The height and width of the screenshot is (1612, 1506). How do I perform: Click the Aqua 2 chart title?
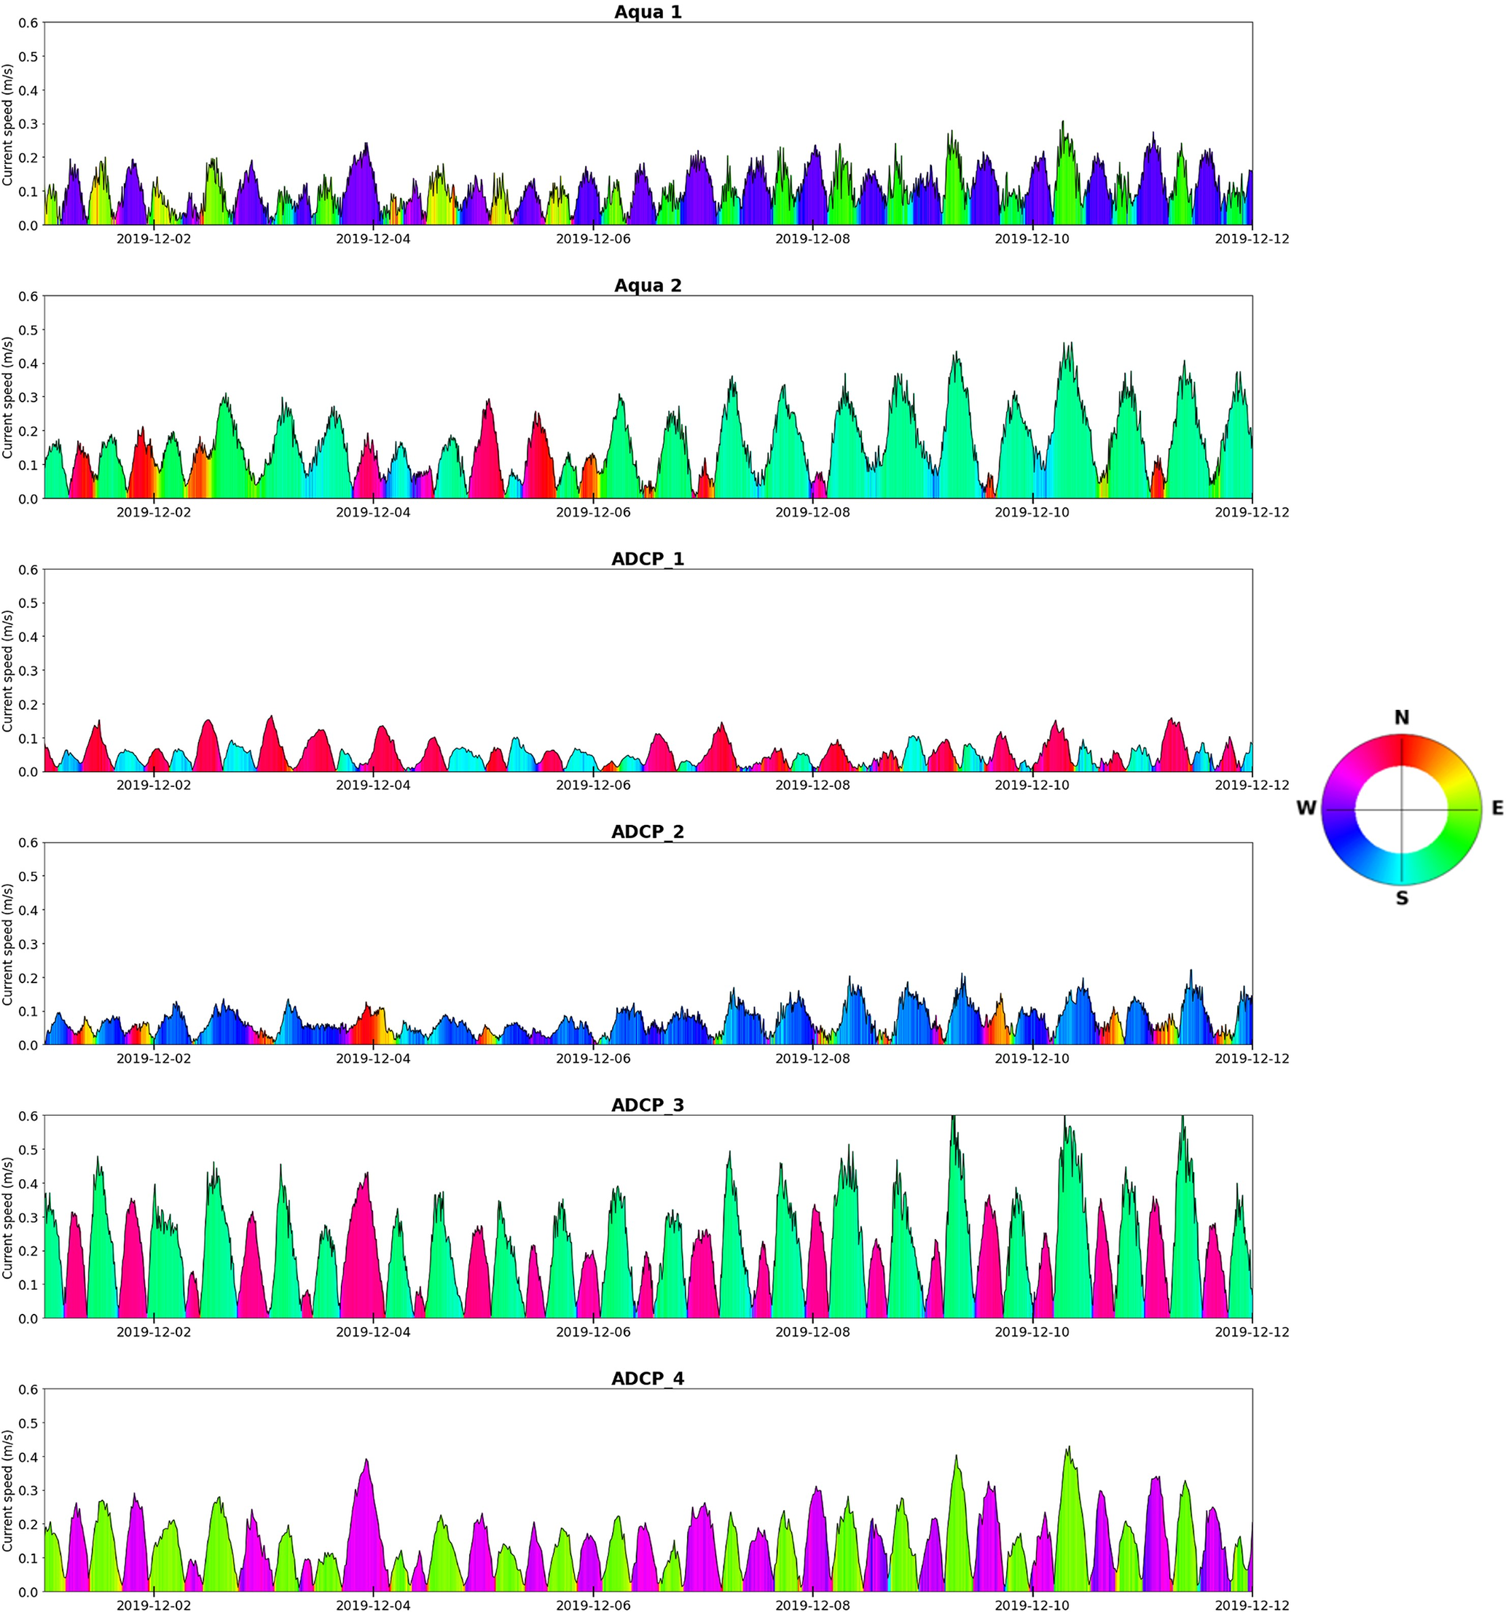[648, 286]
